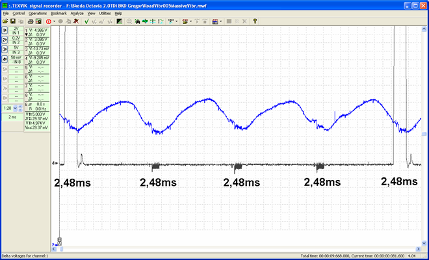Open the Operations menu
This screenshot has height=260, width=429.
pyautogui.click(x=38, y=13)
